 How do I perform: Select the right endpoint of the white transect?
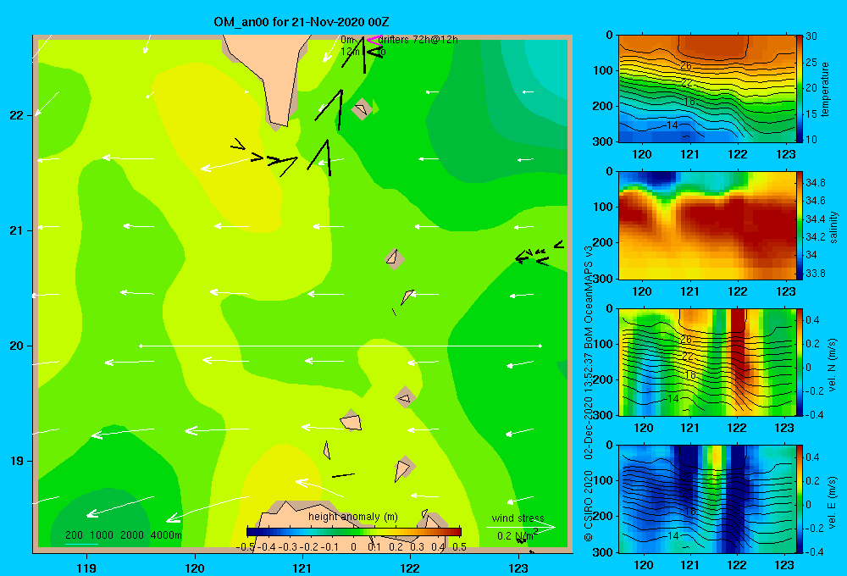(540, 346)
